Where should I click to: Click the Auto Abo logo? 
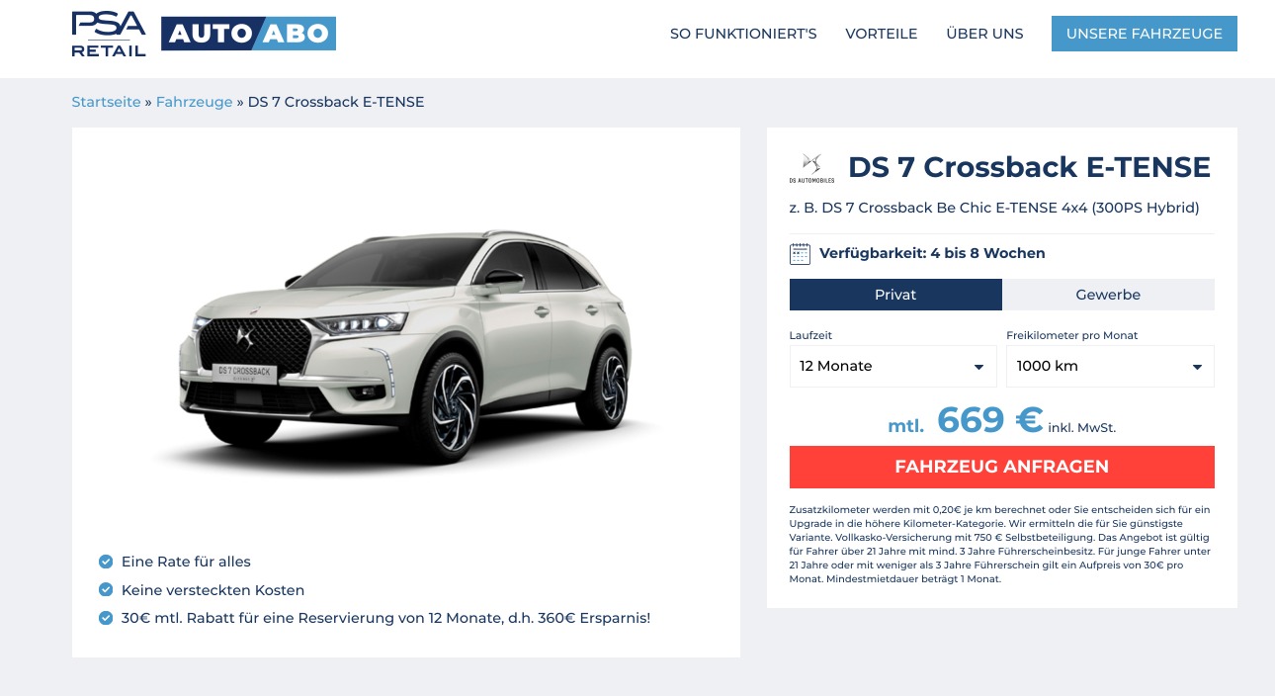248,34
